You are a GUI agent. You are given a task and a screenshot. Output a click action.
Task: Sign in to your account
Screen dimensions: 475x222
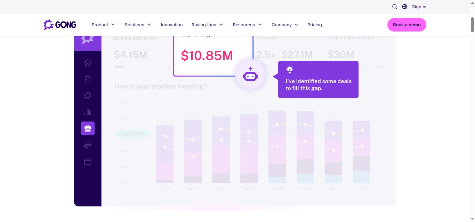[419, 7]
